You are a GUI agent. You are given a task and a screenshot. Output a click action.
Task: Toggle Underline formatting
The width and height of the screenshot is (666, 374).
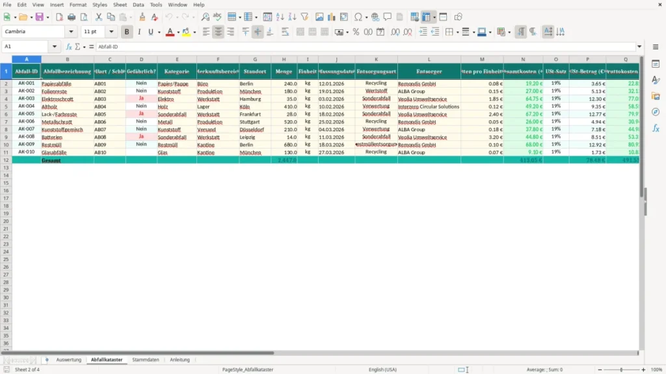coord(150,32)
